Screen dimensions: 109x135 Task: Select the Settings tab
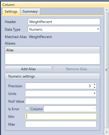coord(11,11)
